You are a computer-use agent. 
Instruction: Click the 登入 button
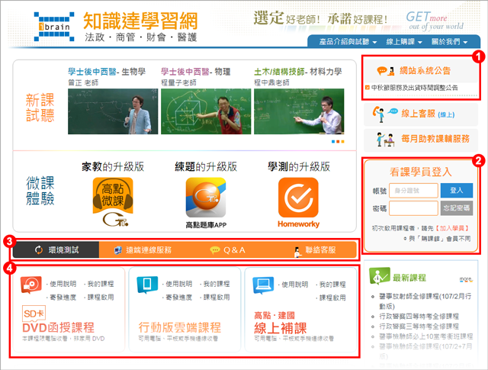point(457,190)
